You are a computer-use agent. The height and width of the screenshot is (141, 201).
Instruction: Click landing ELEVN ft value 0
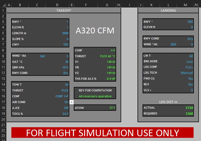(x=192, y=27)
